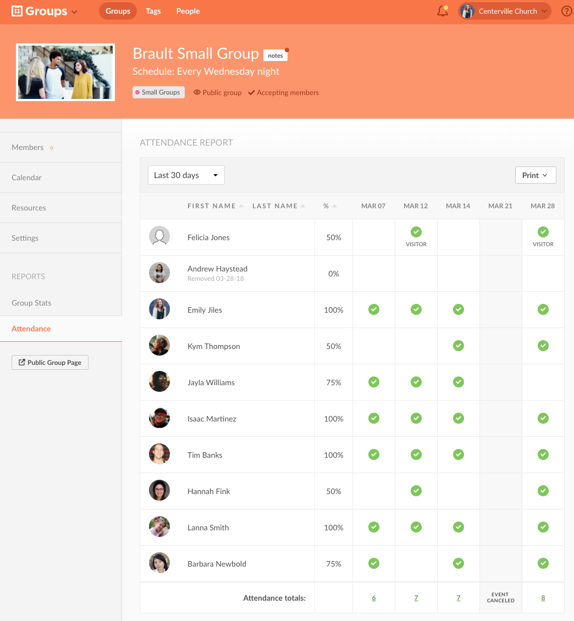
Task: Click Isaac Martinez's profile avatar
Action: [159, 418]
